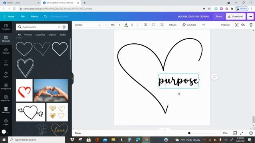Viewport: 255px width, 143px height.
Task: Open the Mockups sidebar panel
Action: pyautogui.click(x=6, y=110)
